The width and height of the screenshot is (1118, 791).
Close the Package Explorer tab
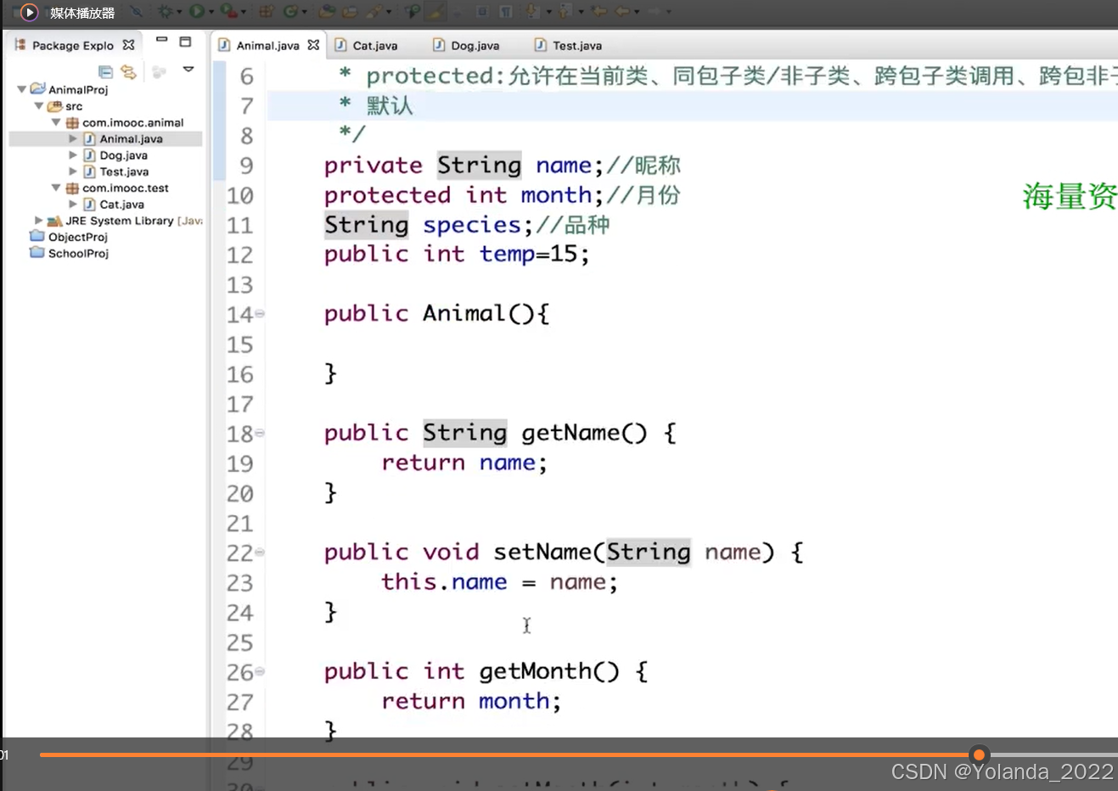[x=128, y=45]
